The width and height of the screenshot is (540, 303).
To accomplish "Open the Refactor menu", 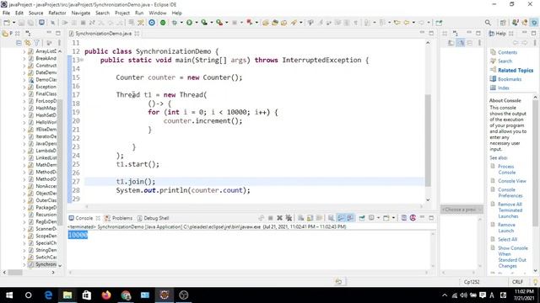I will [57, 13].
